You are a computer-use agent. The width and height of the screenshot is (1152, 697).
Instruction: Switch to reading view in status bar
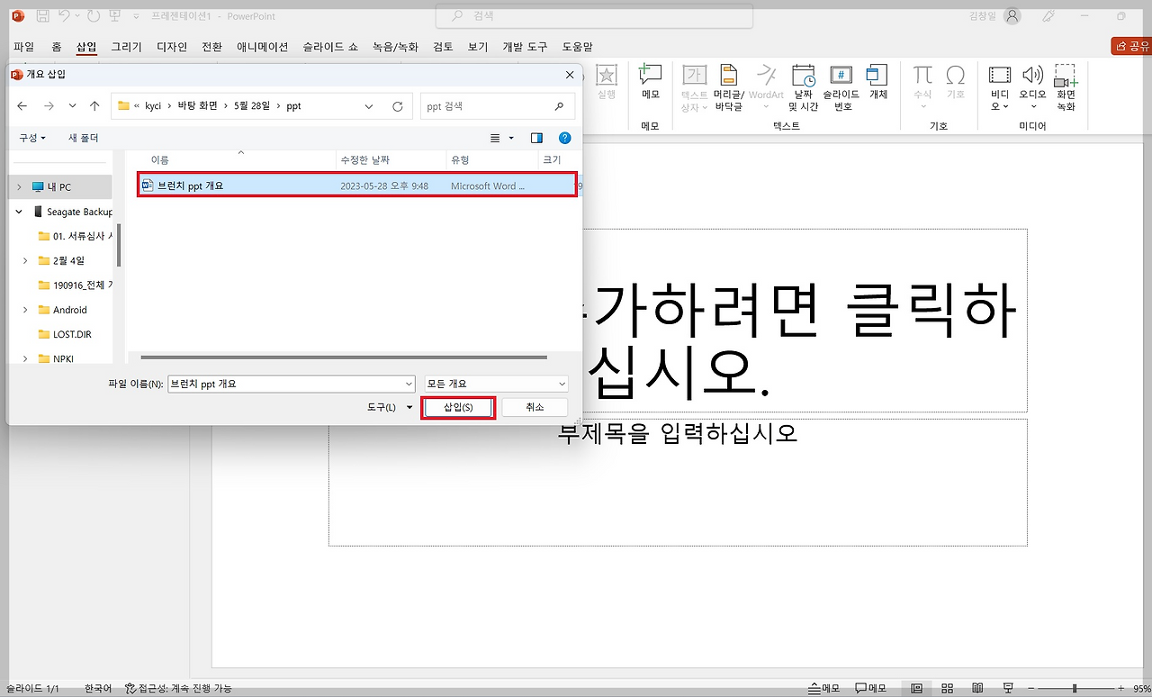[978, 688]
